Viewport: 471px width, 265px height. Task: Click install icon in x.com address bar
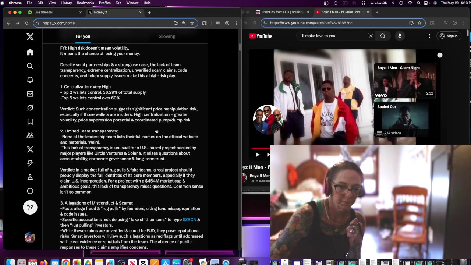(176, 23)
